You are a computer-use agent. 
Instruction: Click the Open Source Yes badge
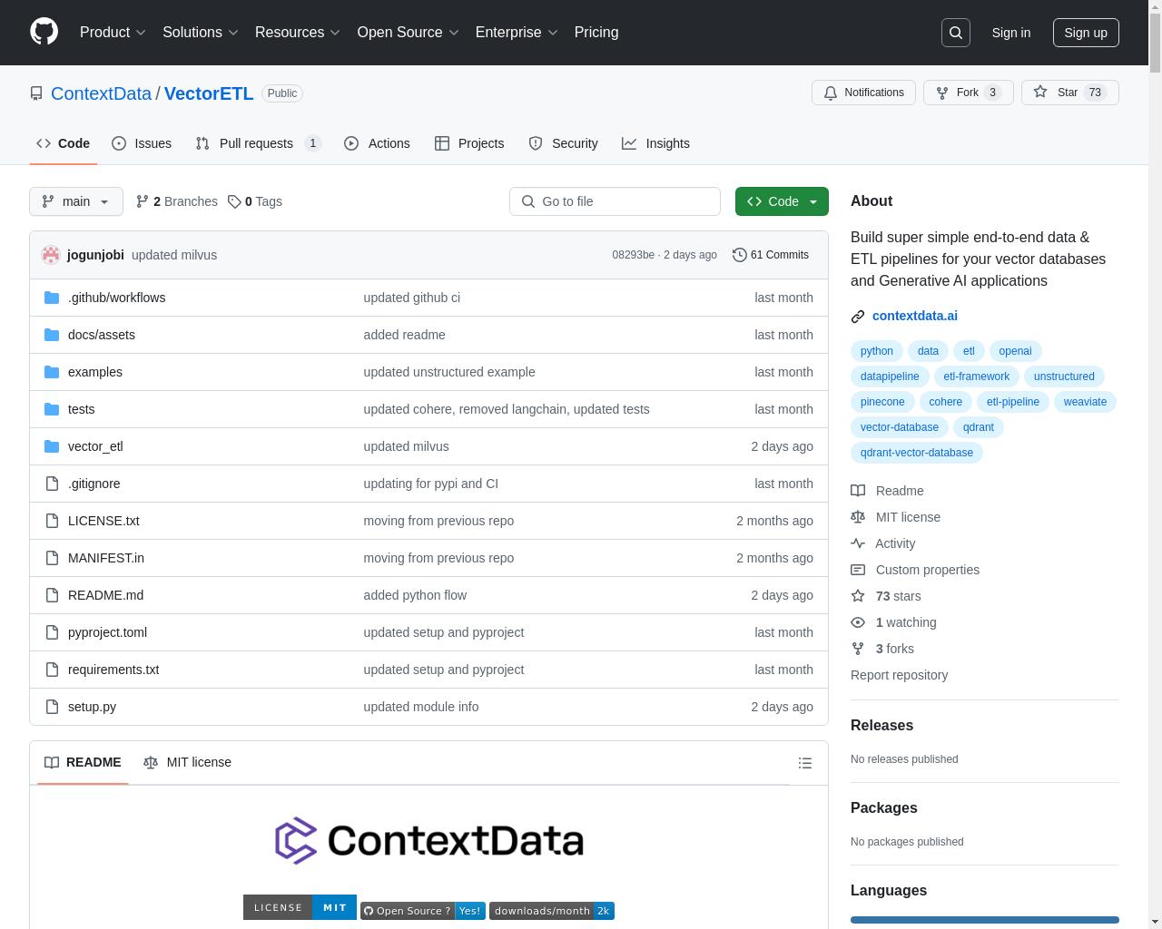coord(423,911)
